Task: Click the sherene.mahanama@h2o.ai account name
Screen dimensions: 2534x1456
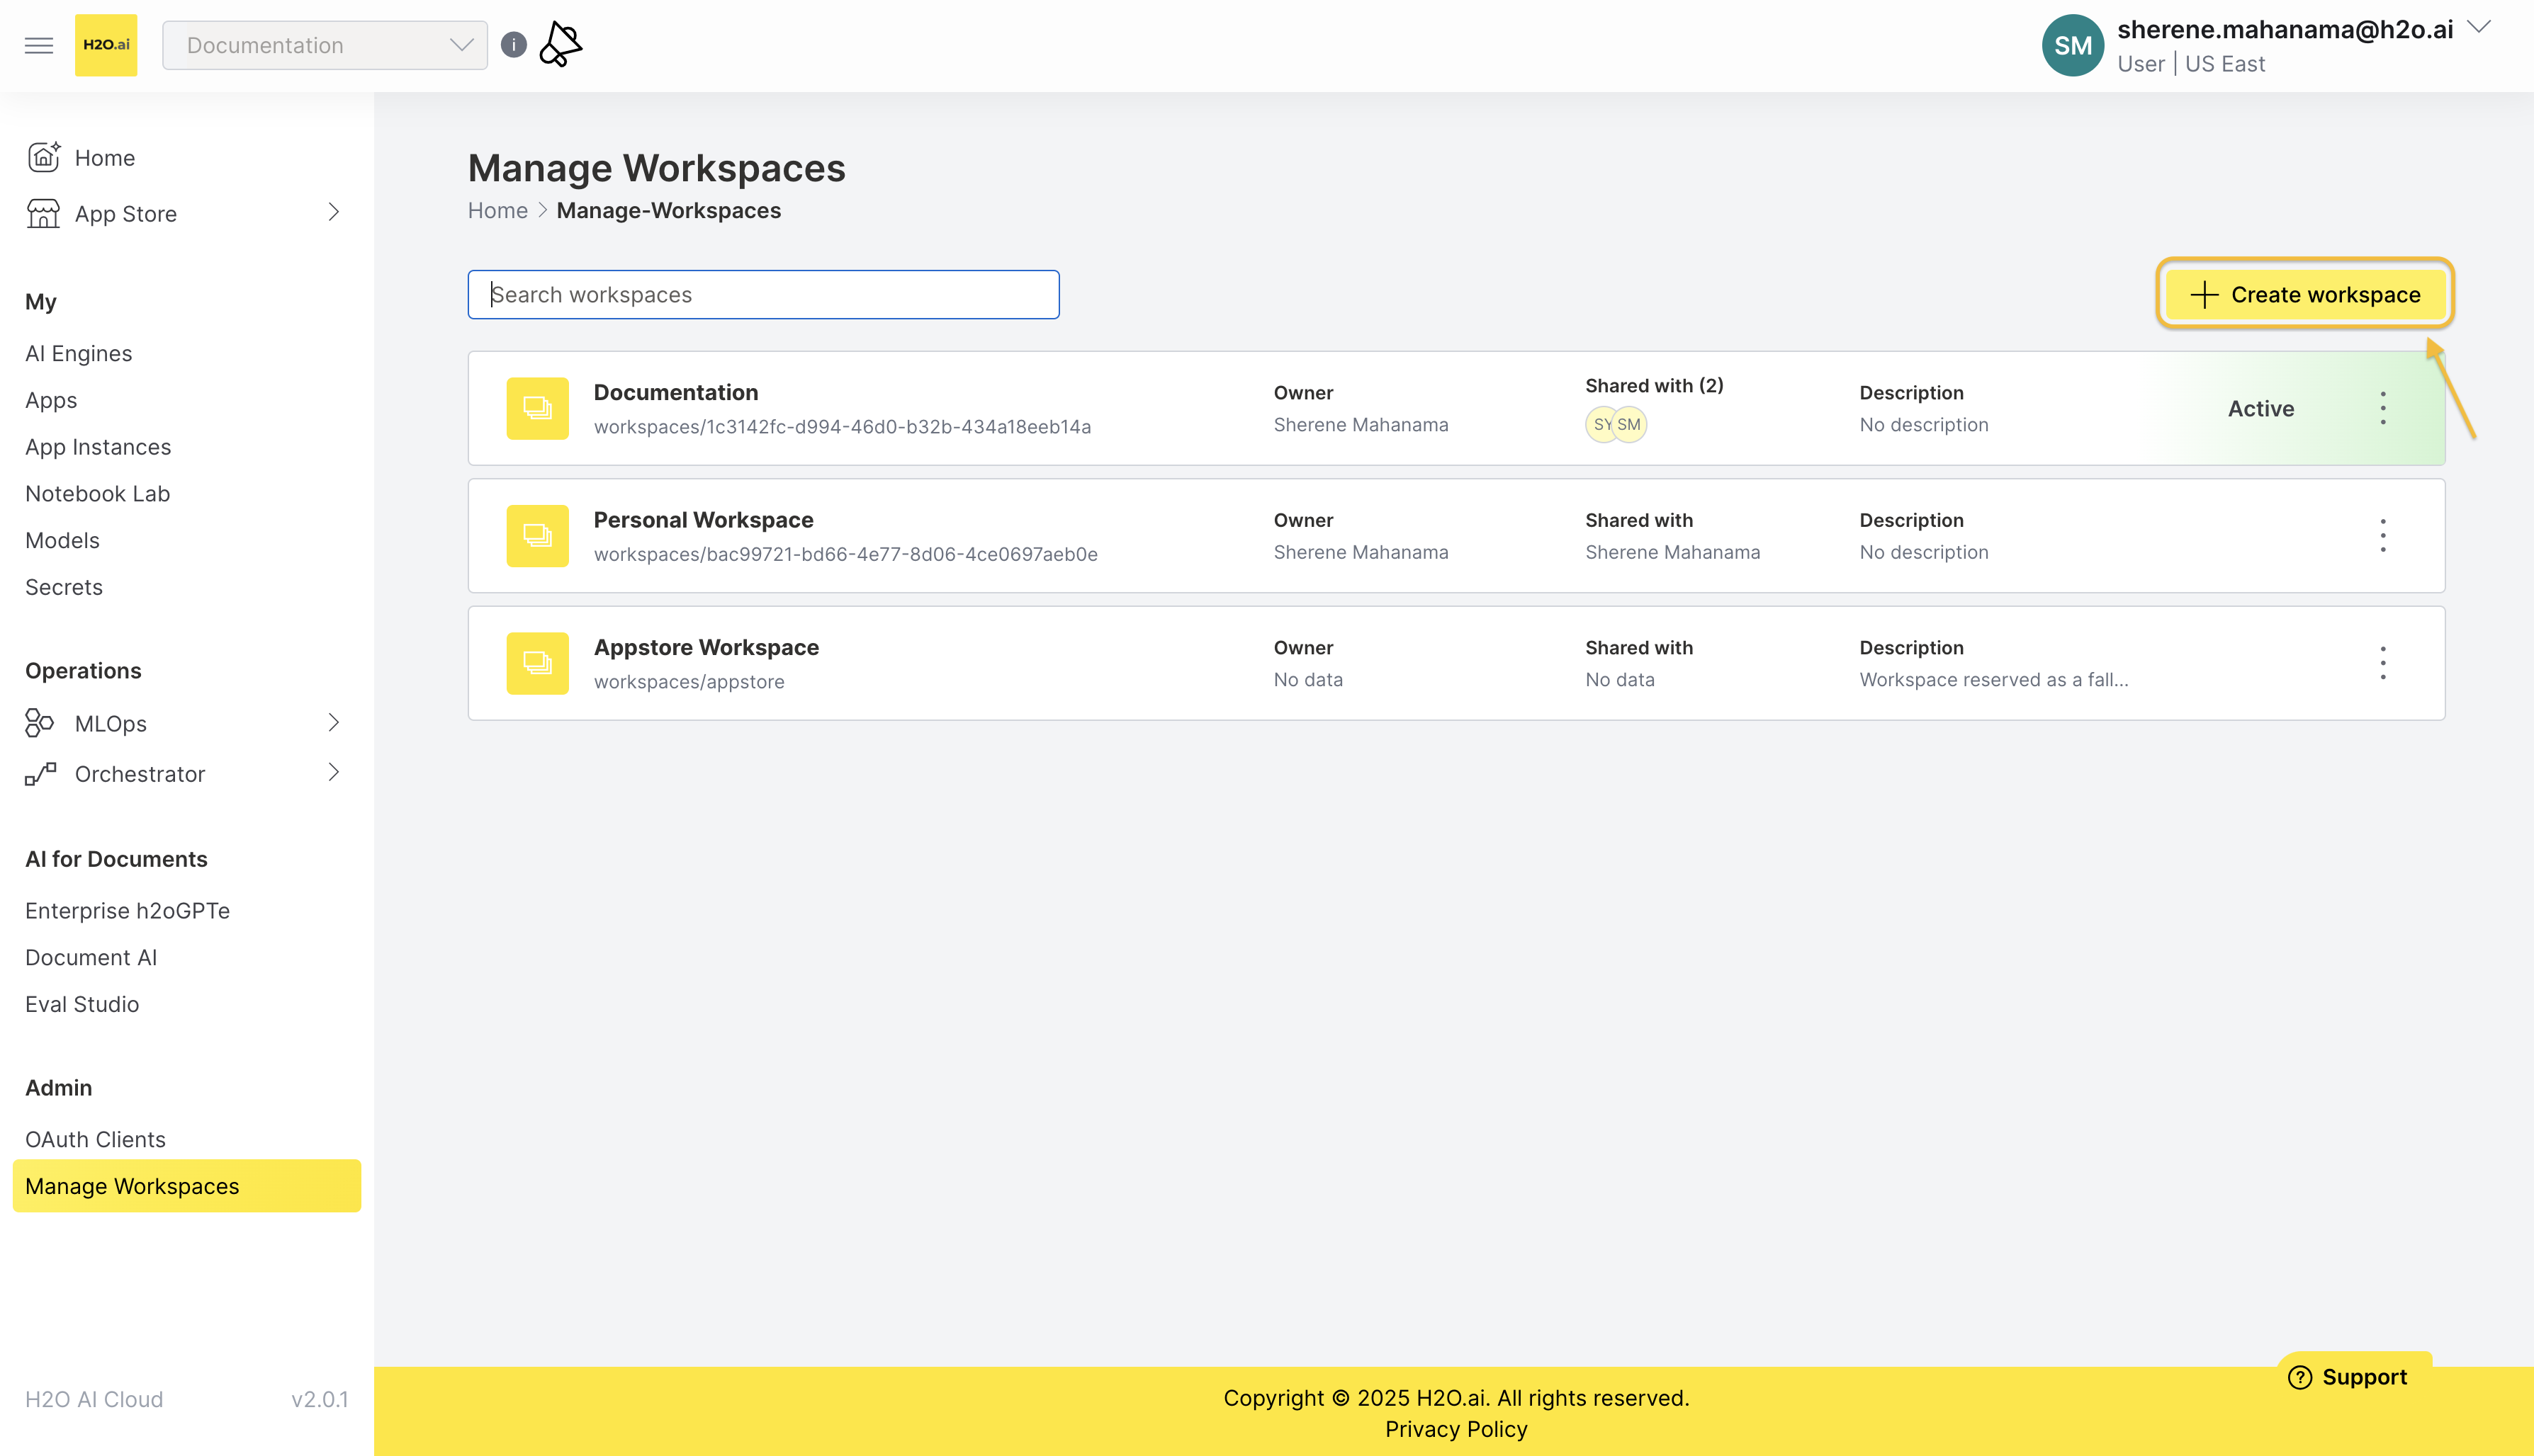Action: point(2285,29)
